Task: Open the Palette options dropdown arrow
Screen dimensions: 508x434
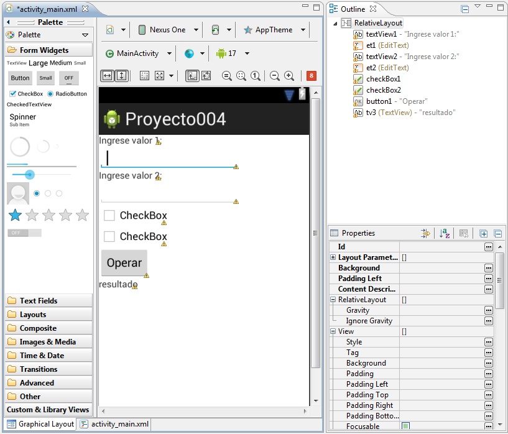Action: tap(85, 35)
